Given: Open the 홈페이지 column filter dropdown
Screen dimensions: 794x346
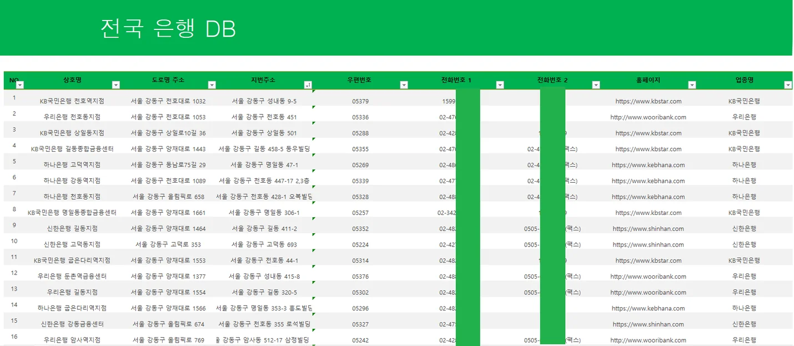Looking at the screenshot, I should pos(692,85).
